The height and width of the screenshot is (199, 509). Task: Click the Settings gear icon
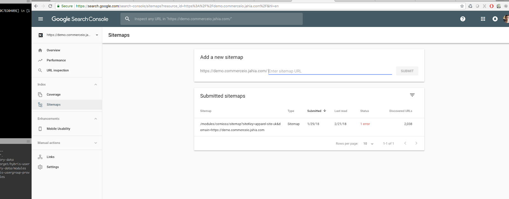pyautogui.click(x=40, y=167)
